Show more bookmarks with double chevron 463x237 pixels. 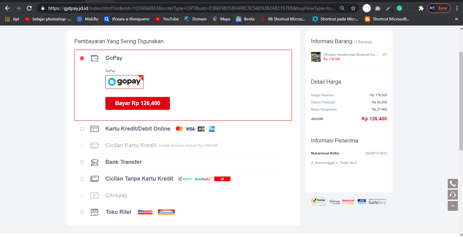(x=456, y=19)
